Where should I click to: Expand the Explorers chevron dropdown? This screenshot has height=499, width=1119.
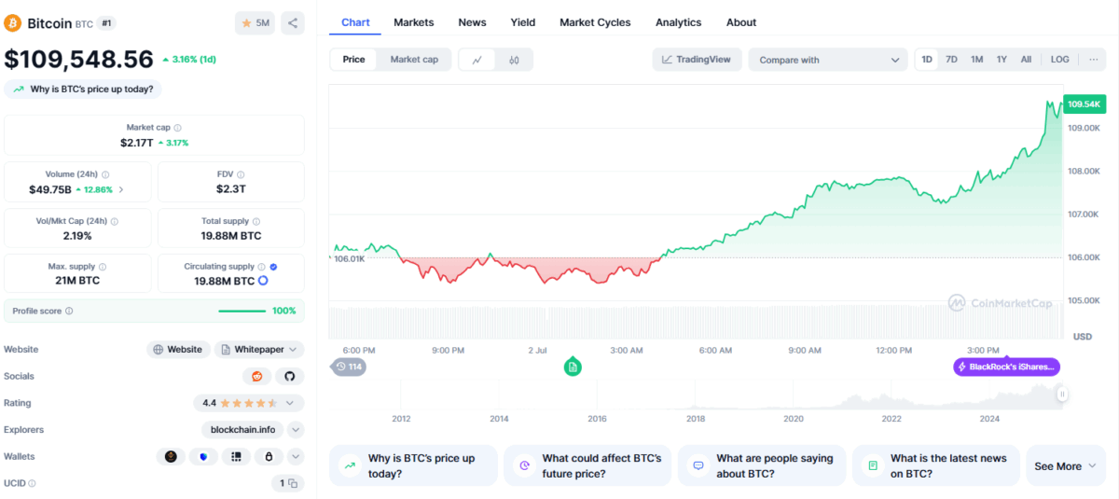296,430
